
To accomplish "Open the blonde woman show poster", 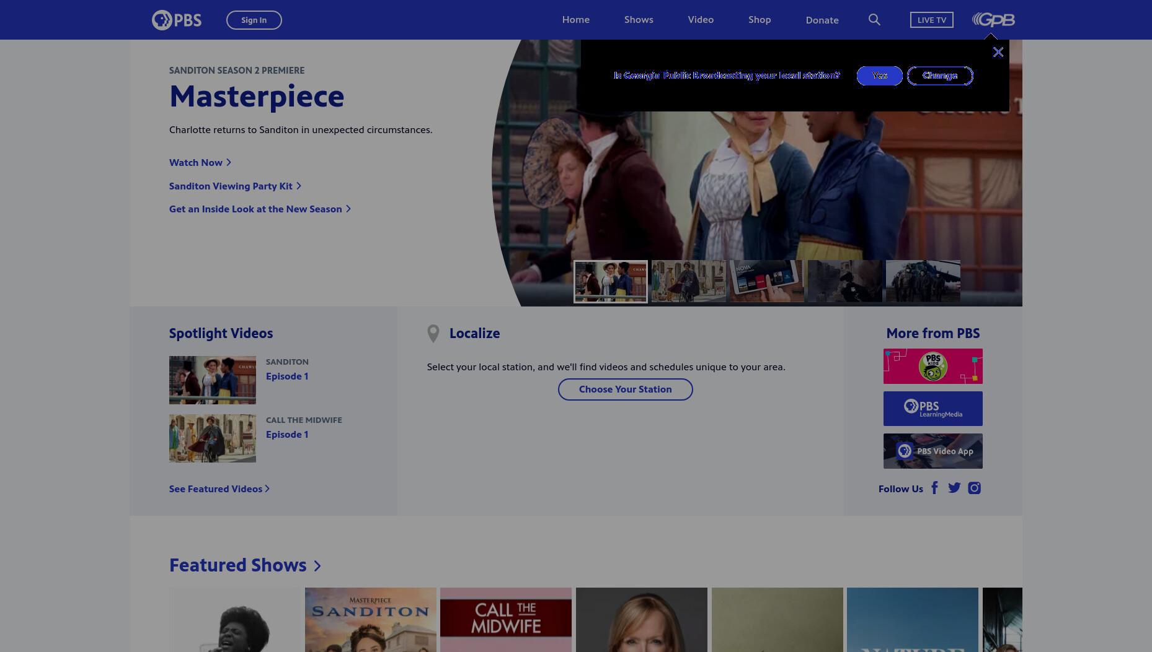I will (x=642, y=620).
